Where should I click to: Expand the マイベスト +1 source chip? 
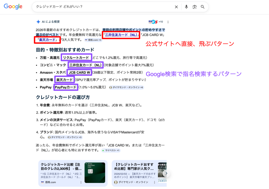tap(111, 151)
